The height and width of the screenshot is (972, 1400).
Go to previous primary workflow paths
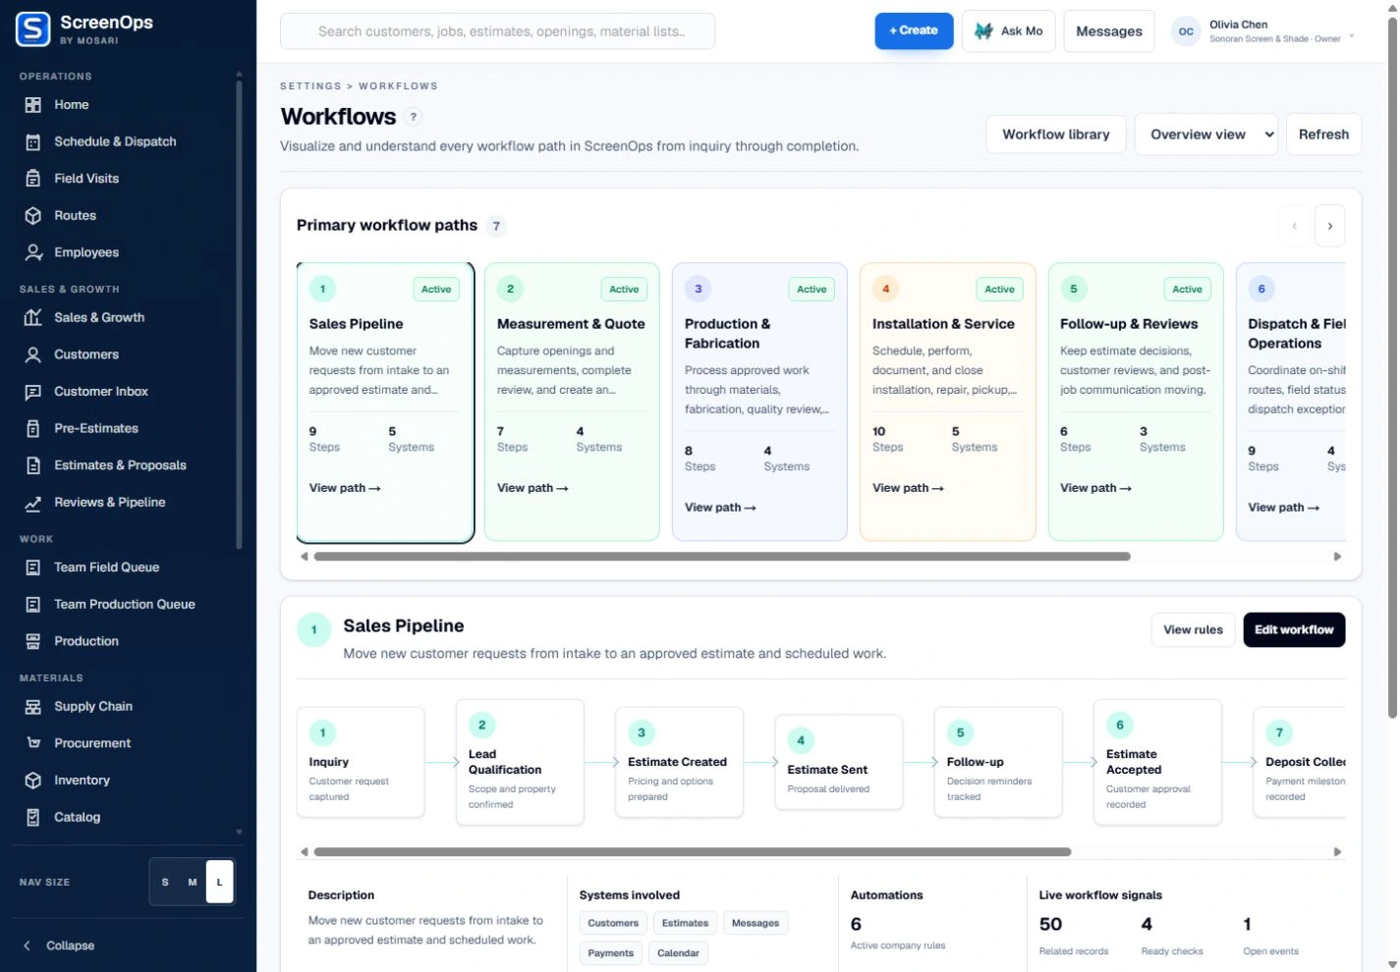(x=1294, y=226)
